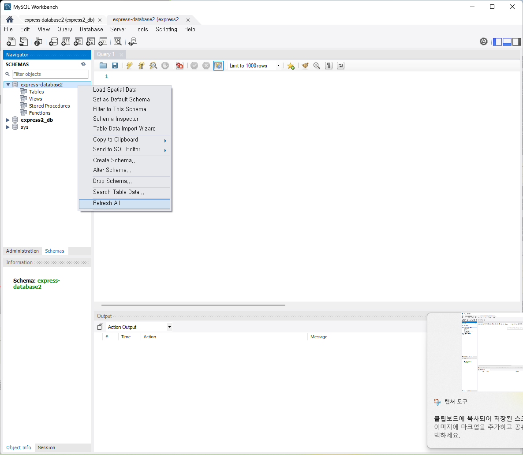Screen dimensions: 523x455
Task: Toggle the bottom output panel visibility
Action: click(507, 42)
